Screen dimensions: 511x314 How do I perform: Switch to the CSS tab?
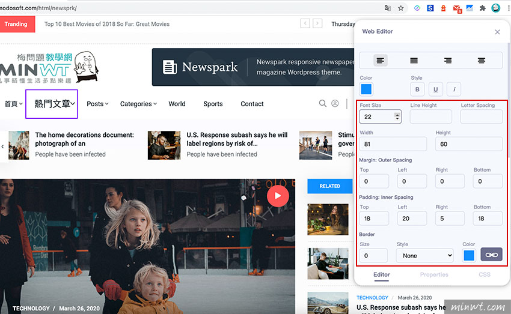tap(485, 274)
